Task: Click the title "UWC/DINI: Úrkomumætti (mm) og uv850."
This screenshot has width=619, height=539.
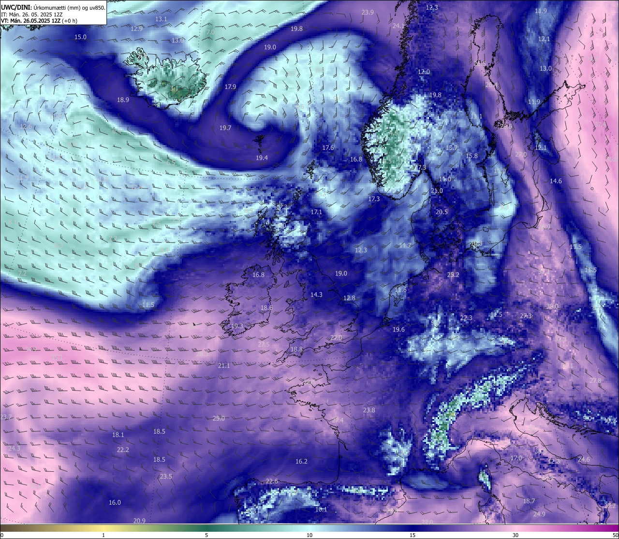Action: click(53, 8)
